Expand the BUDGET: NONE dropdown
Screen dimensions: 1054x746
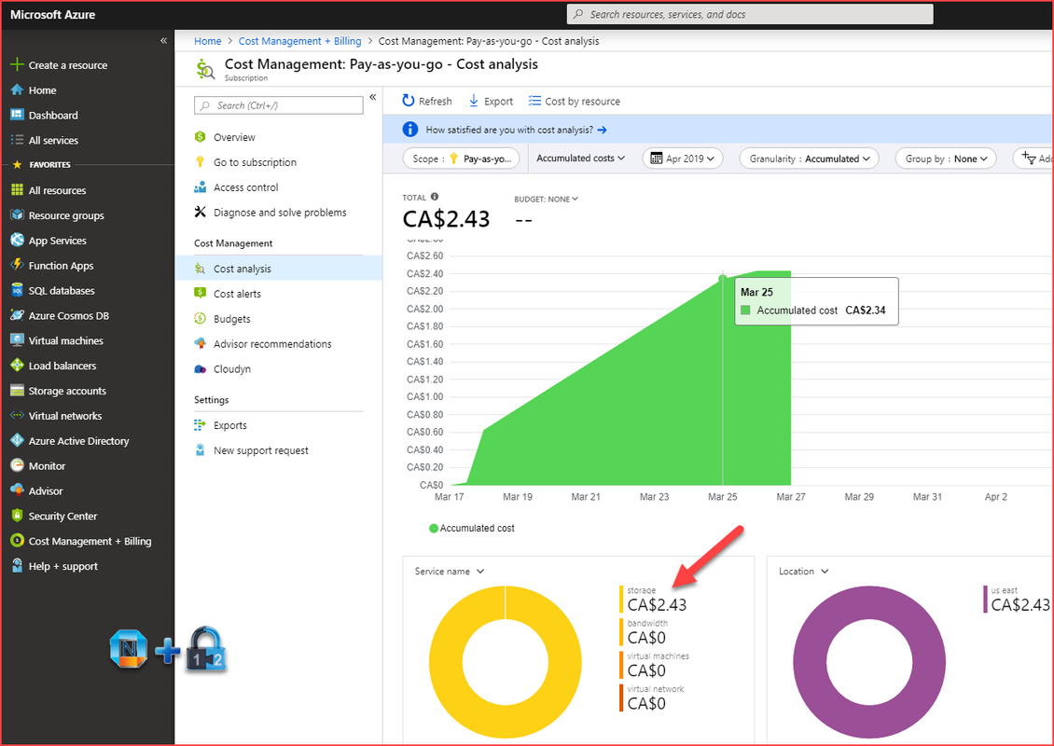pos(546,199)
